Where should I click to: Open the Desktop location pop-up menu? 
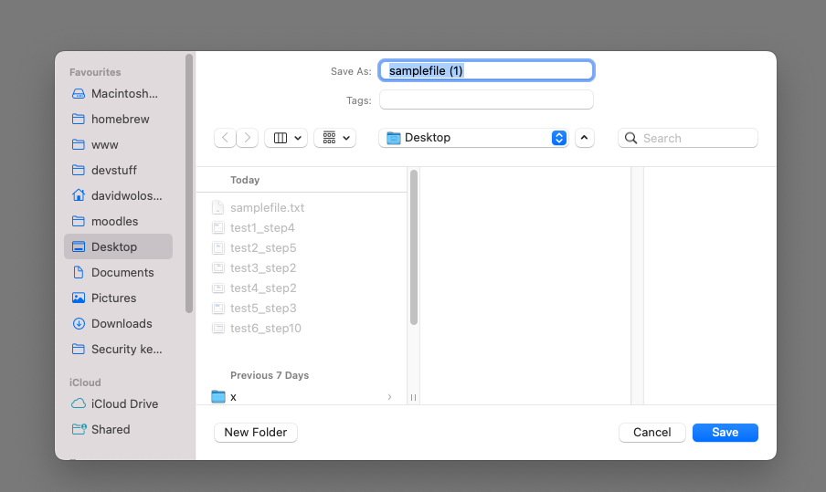click(x=473, y=138)
